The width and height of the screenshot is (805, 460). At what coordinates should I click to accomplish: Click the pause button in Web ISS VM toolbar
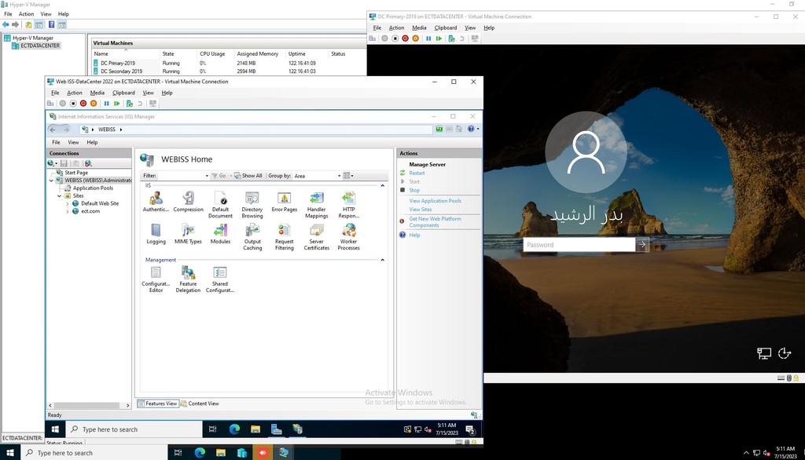point(106,103)
